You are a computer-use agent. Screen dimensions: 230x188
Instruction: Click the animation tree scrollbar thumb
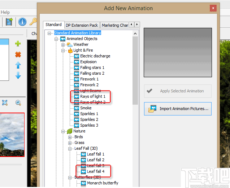(135, 70)
